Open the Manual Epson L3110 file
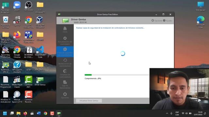Screen dimensions: 209x117 click(x=17, y=97)
